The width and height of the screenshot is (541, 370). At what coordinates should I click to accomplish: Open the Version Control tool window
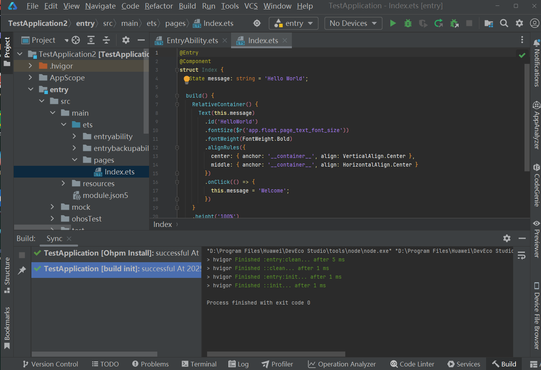click(x=50, y=364)
